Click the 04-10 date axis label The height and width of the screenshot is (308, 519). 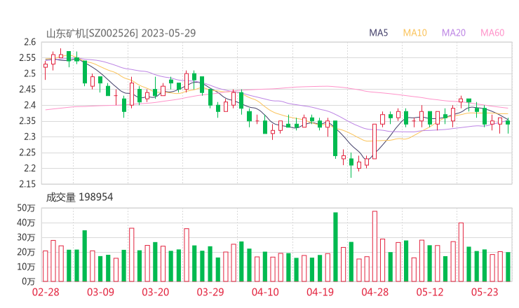tap(265, 292)
